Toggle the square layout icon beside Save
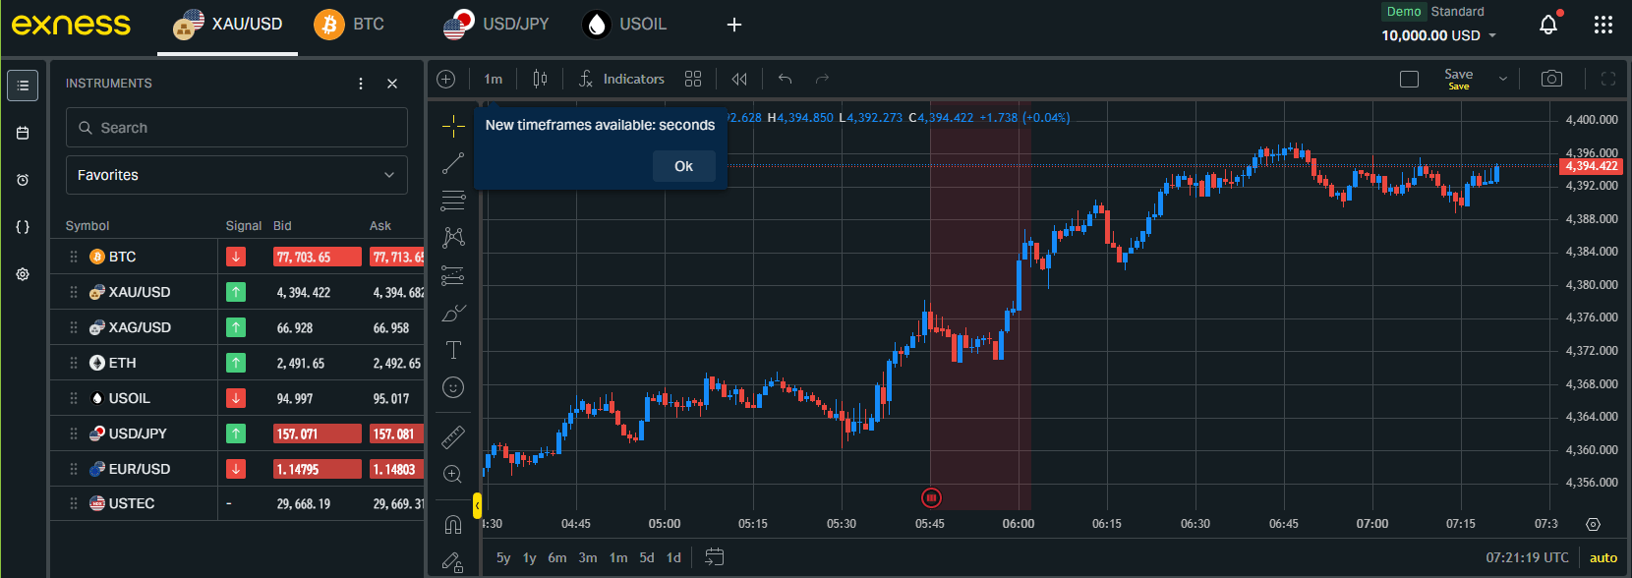This screenshot has width=1632, height=578. coord(1409,79)
